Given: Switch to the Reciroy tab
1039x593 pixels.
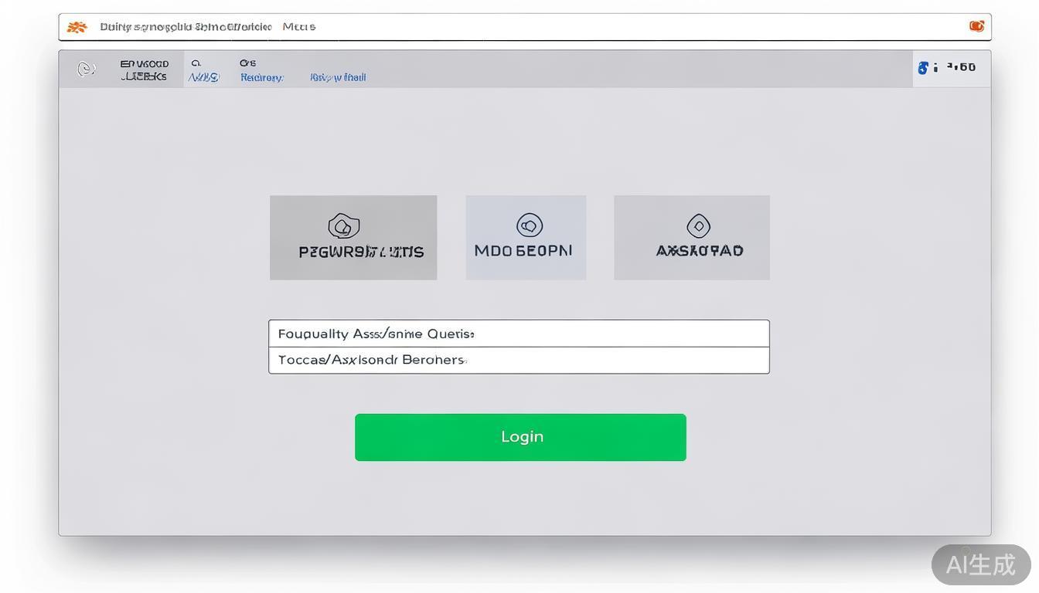Looking at the screenshot, I should pyautogui.click(x=261, y=77).
